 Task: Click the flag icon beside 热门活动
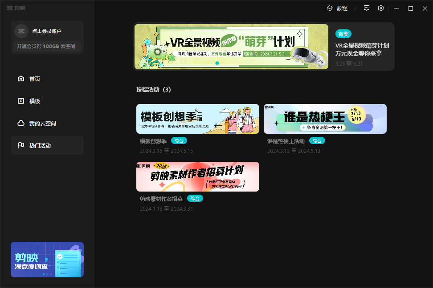(21, 145)
